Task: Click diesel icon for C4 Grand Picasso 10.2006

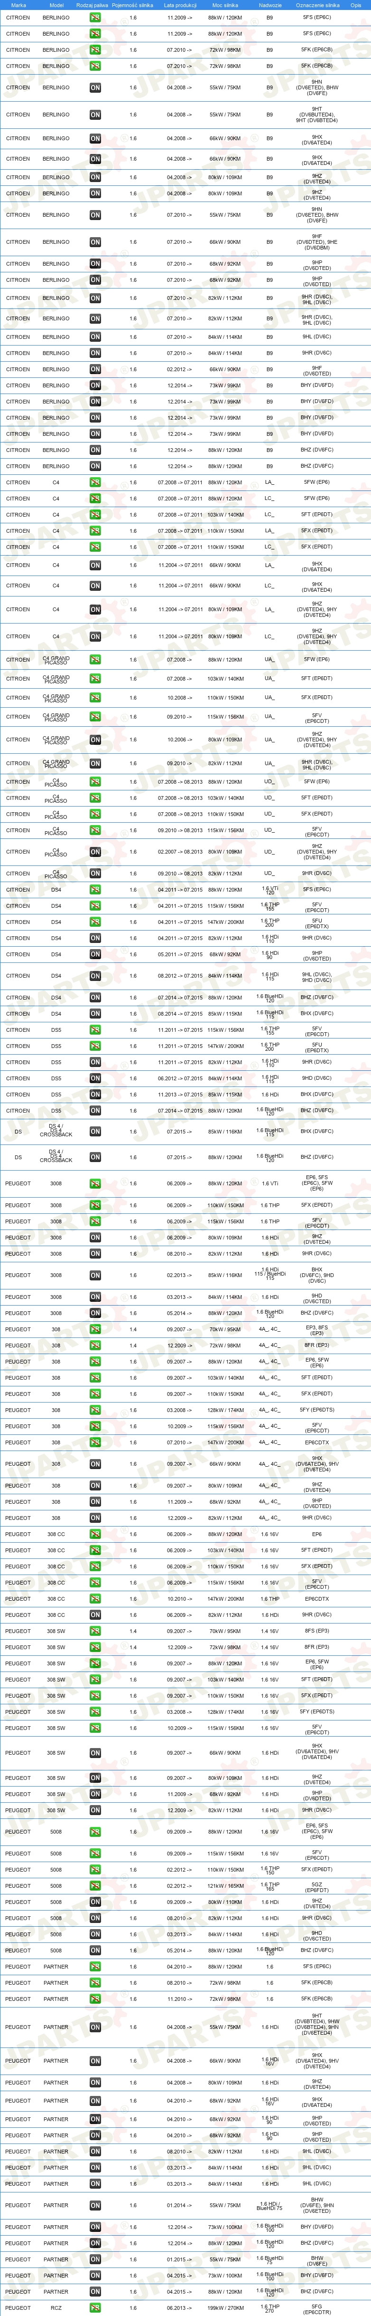Action: (95, 740)
